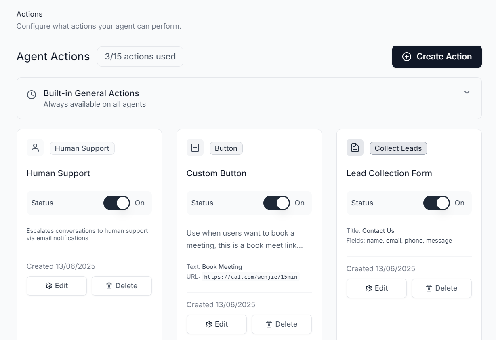Click the plus icon inside Create Action button

point(406,57)
